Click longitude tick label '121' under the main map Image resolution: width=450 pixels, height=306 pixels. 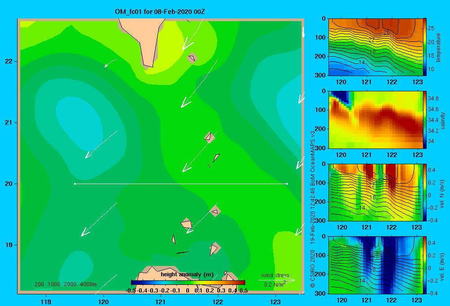[161, 301]
